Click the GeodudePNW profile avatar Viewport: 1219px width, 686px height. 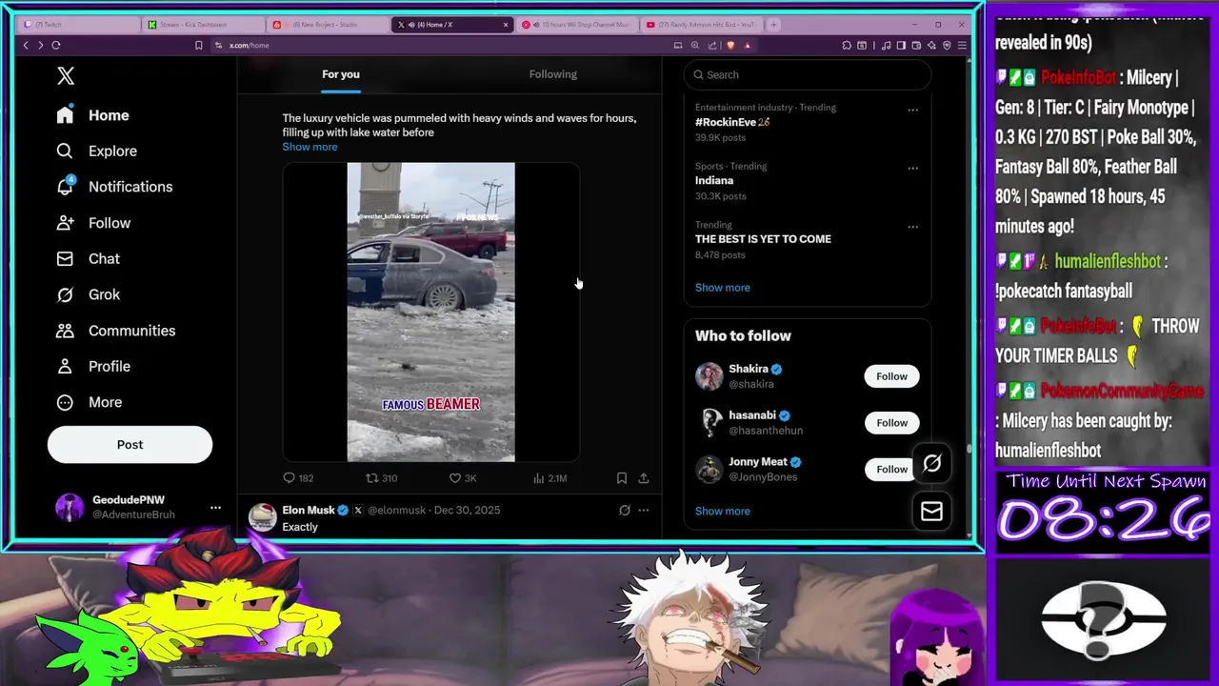(70, 508)
